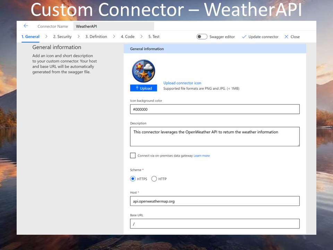Select the HTTP scheme radio button

pyautogui.click(x=154, y=179)
